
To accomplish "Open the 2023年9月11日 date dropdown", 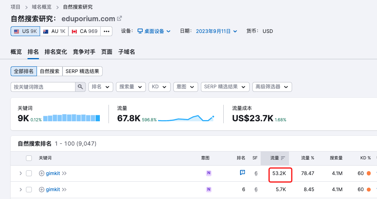I will coord(216,31).
